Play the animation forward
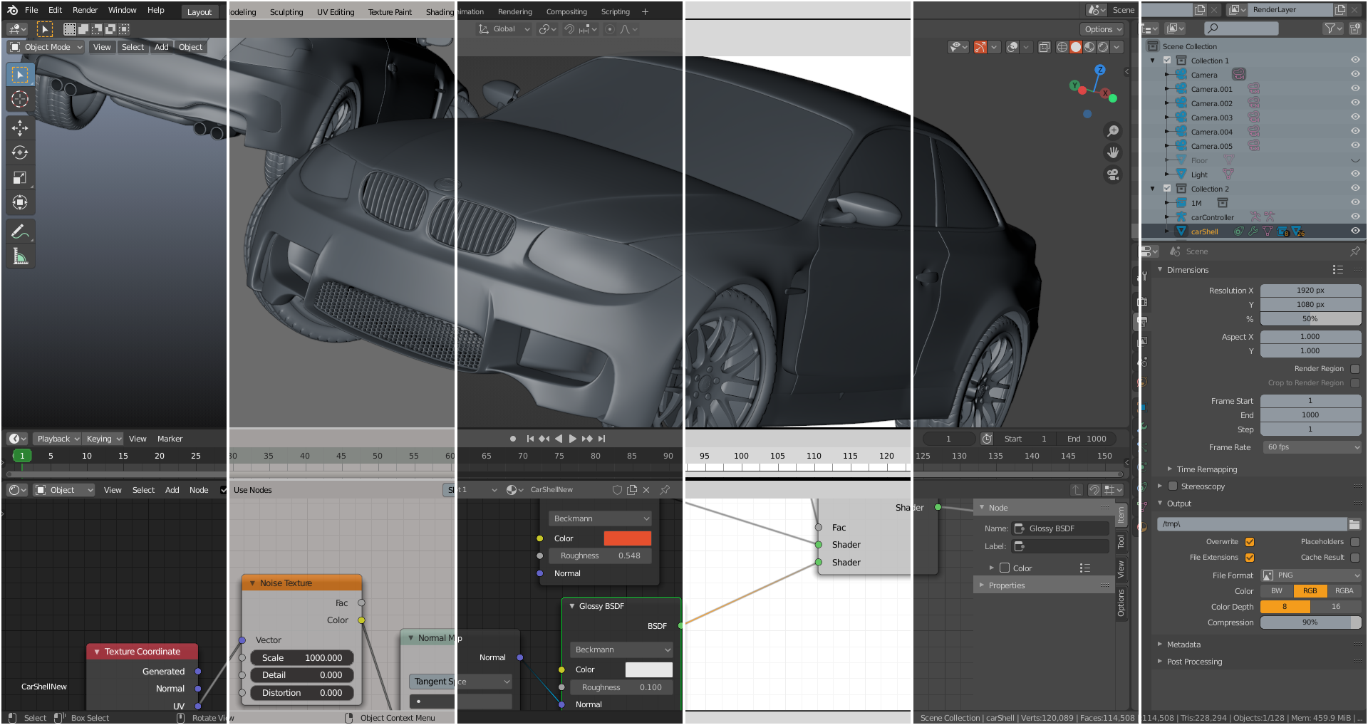Image resolution: width=1368 pixels, height=725 pixels. 572,439
